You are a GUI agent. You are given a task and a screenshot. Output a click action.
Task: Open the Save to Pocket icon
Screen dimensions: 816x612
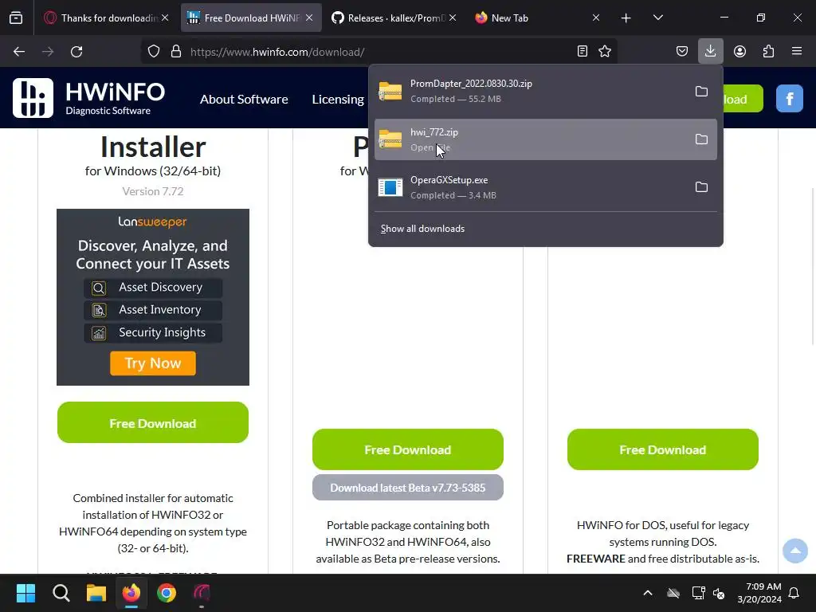[x=682, y=52]
